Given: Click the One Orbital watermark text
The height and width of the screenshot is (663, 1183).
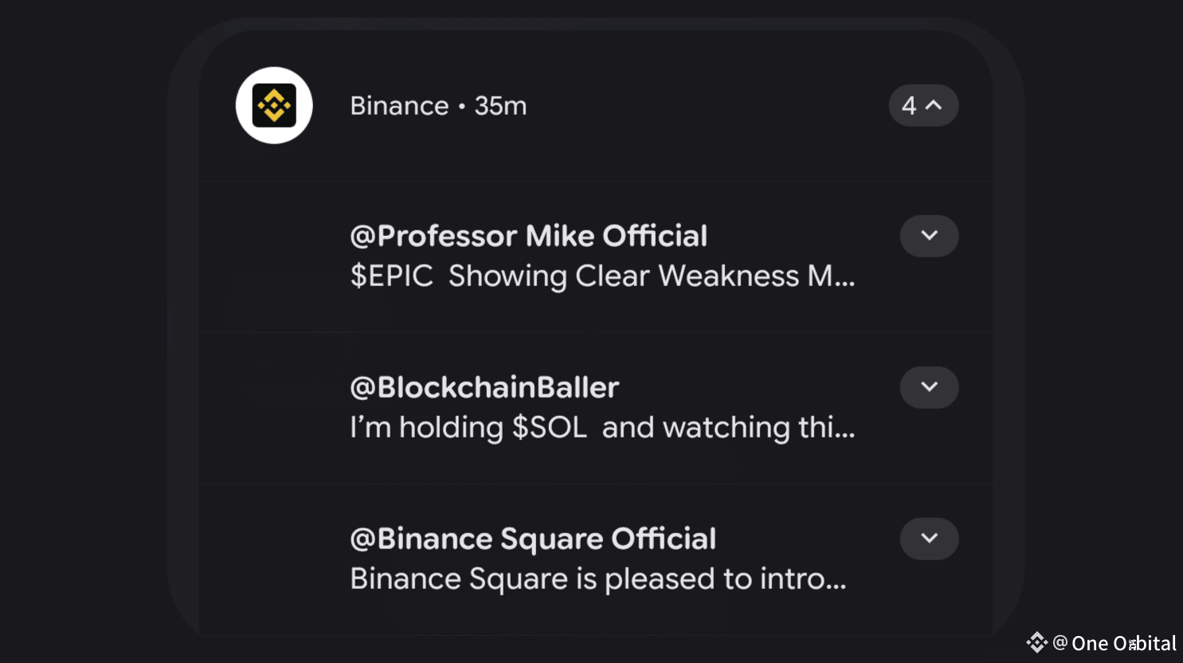Looking at the screenshot, I should point(1124,643).
